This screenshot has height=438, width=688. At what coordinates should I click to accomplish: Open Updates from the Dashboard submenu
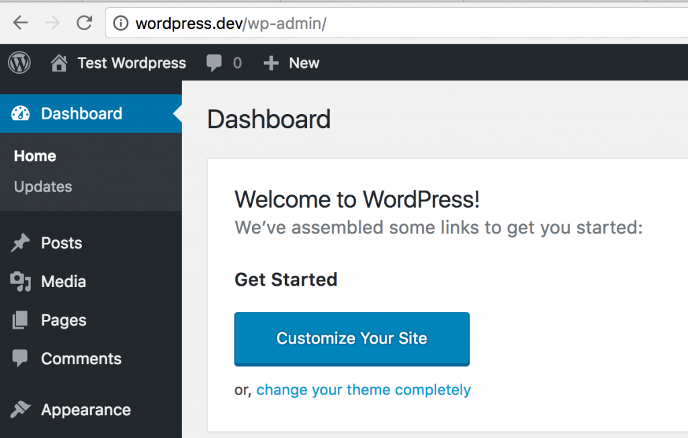42,186
